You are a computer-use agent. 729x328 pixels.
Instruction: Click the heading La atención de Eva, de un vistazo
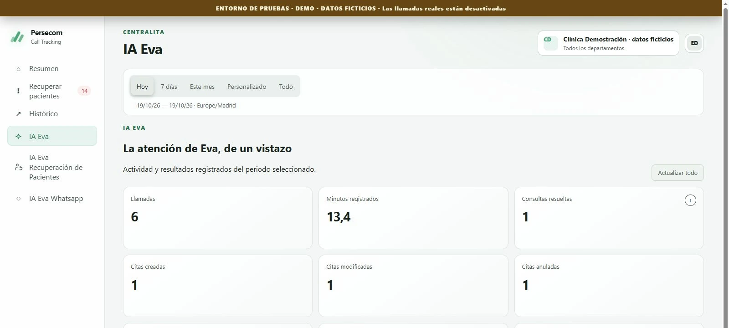click(207, 149)
